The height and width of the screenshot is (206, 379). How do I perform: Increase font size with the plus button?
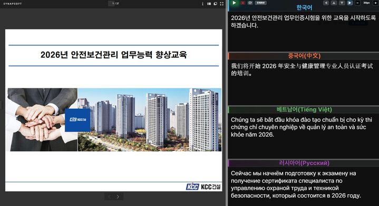point(375,3)
